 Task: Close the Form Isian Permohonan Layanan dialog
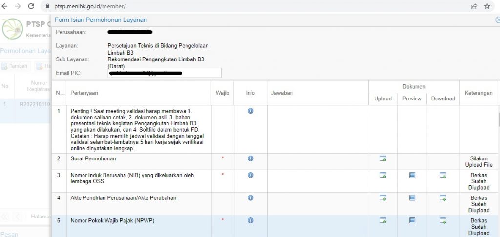point(497,20)
